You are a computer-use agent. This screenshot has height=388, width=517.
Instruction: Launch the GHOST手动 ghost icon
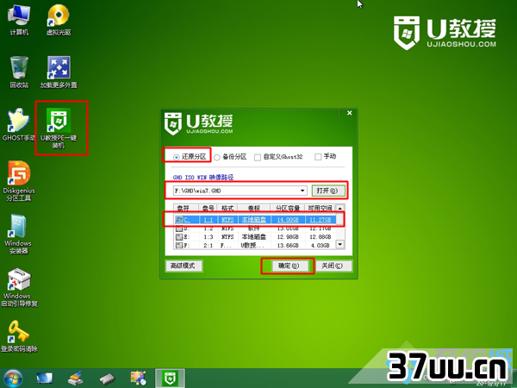pos(19,125)
